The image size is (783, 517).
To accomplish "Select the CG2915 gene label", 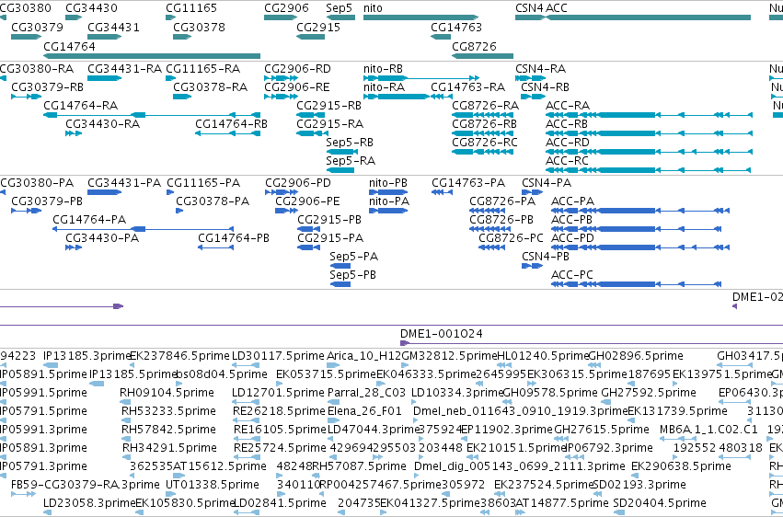I will click(318, 27).
